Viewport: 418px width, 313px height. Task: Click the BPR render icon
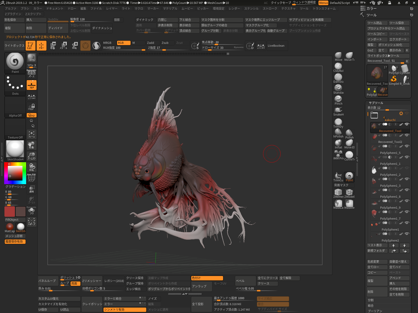pyautogui.click(x=31, y=58)
